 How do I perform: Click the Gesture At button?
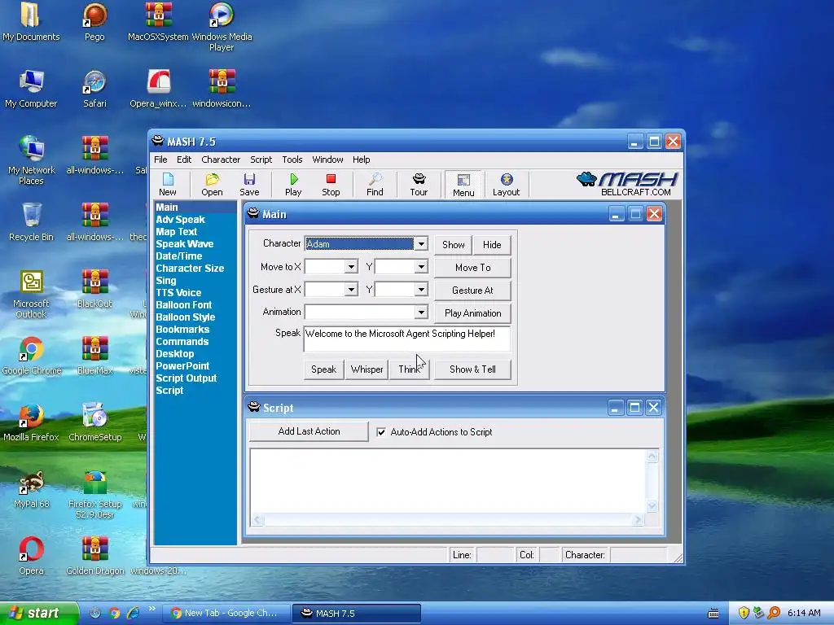tap(473, 291)
